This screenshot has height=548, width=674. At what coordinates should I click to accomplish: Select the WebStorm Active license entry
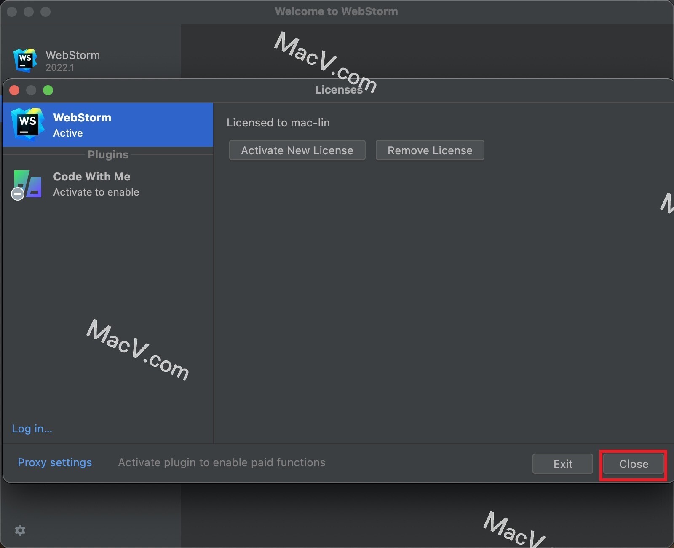pyautogui.click(x=108, y=125)
